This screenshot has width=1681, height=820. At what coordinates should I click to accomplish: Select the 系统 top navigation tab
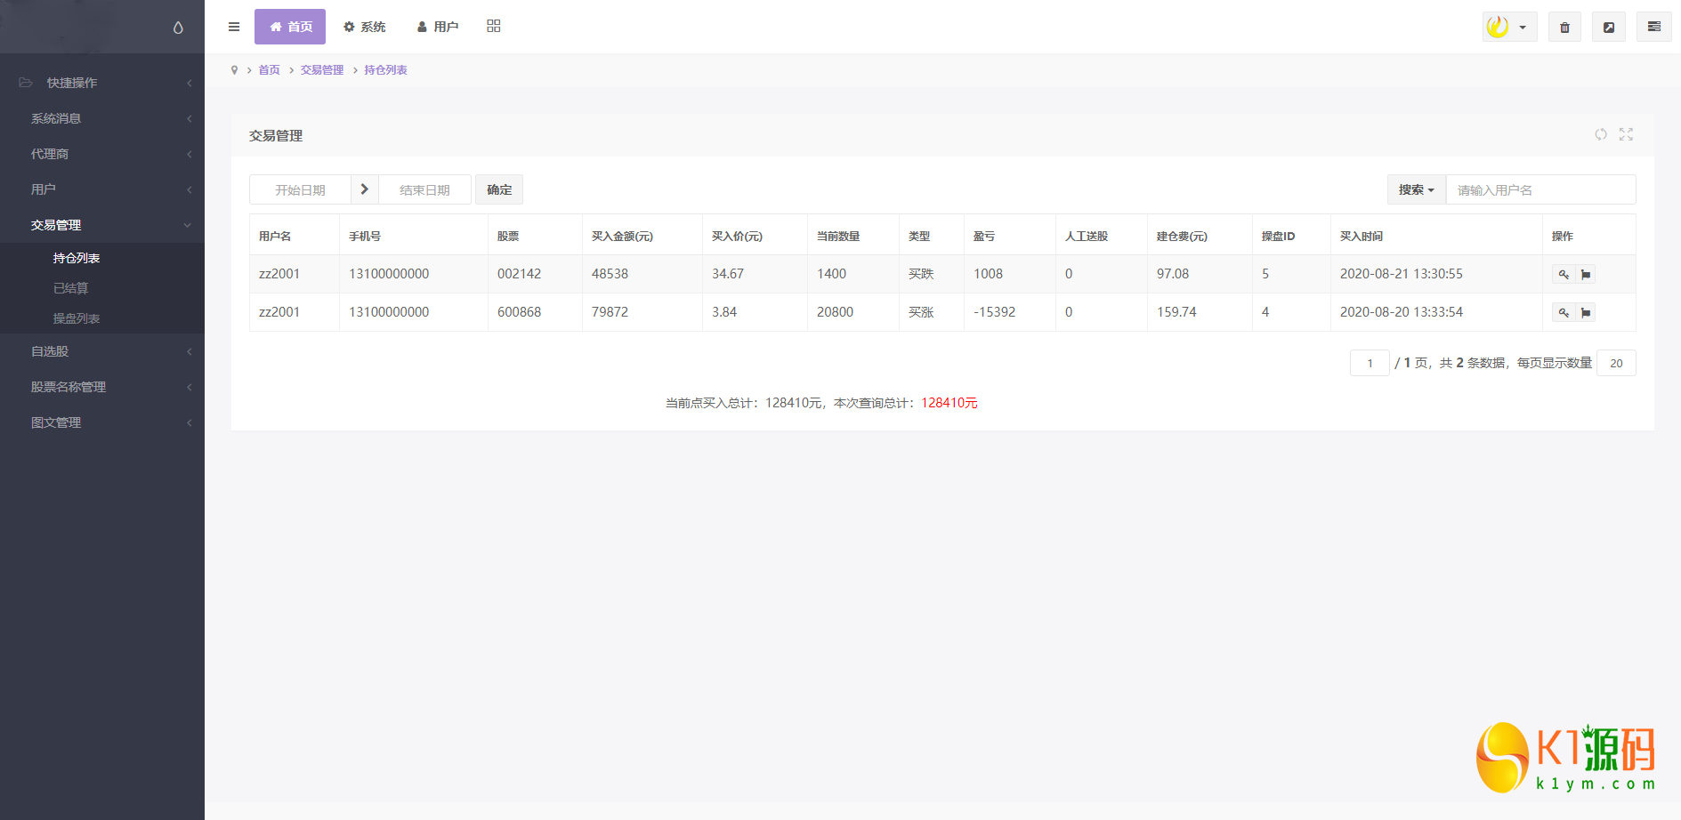[x=365, y=27]
